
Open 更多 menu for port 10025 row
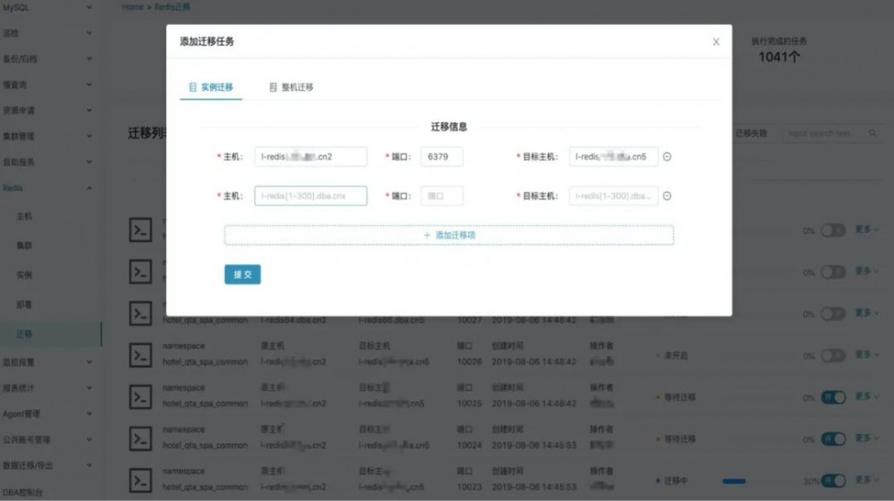(866, 397)
